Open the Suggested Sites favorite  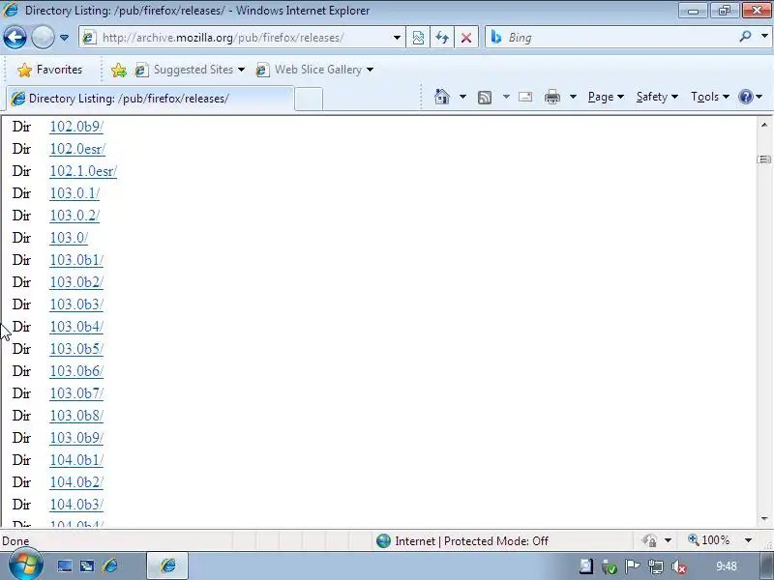pos(190,70)
